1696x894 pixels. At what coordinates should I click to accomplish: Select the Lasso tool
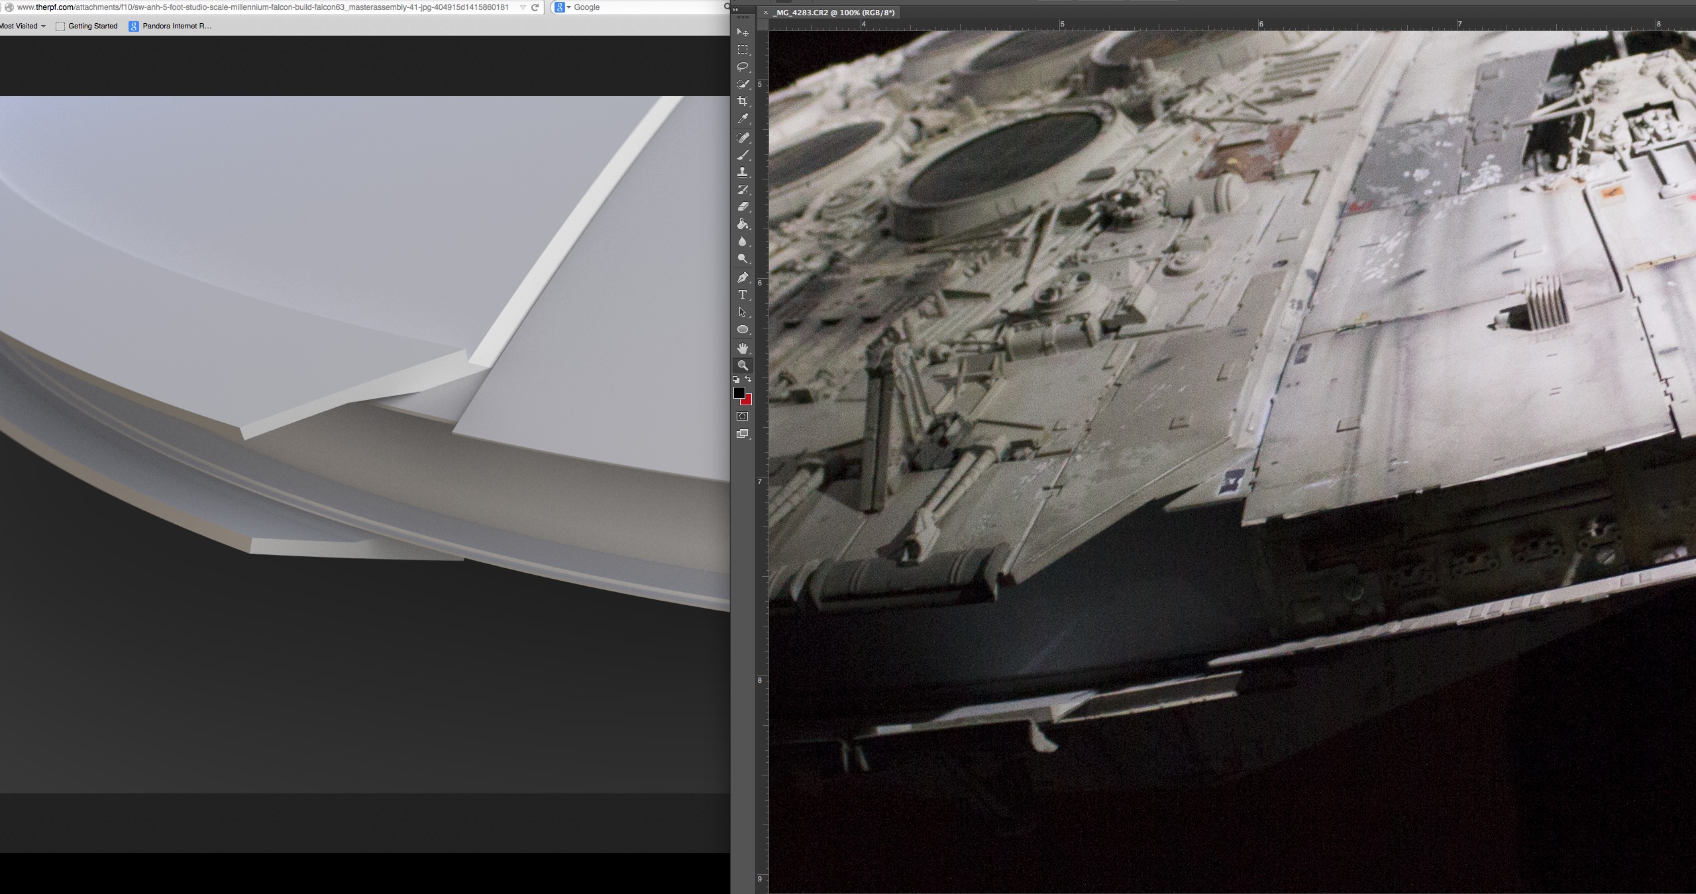pyautogui.click(x=743, y=67)
